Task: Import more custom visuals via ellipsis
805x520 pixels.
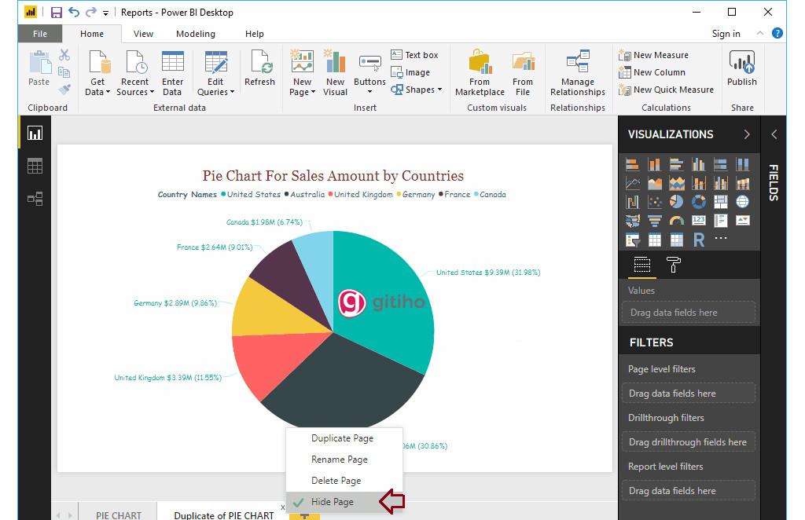Action: tap(721, 238)
